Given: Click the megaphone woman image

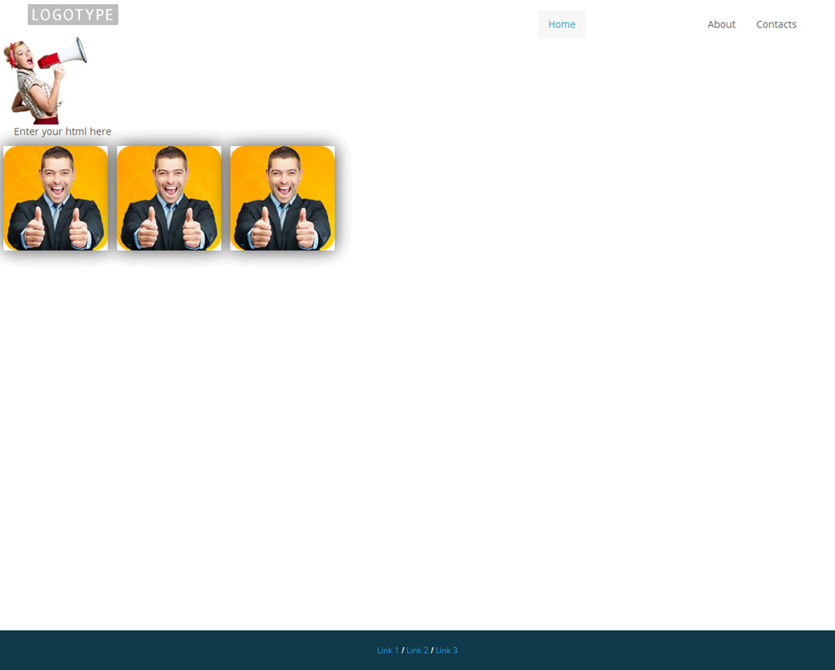Looking at the screenshot, I should [x=45, y=80].
